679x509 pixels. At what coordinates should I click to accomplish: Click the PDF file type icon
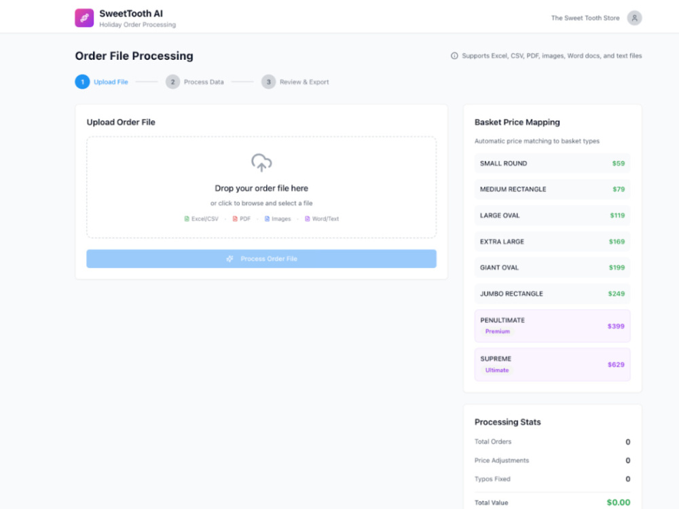(x=235, y=219)
